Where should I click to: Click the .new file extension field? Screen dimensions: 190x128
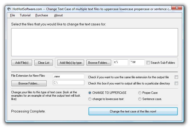coord(69,76)
